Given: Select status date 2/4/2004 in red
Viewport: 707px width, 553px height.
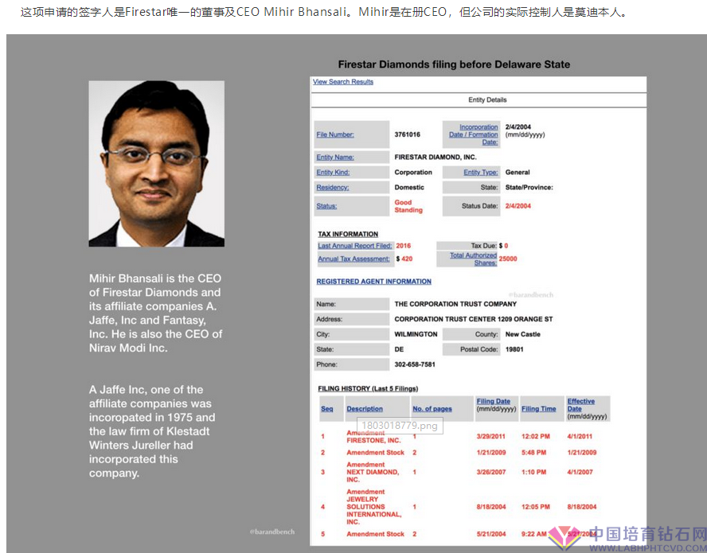Looking at the screenshot, I should point(518,206).
